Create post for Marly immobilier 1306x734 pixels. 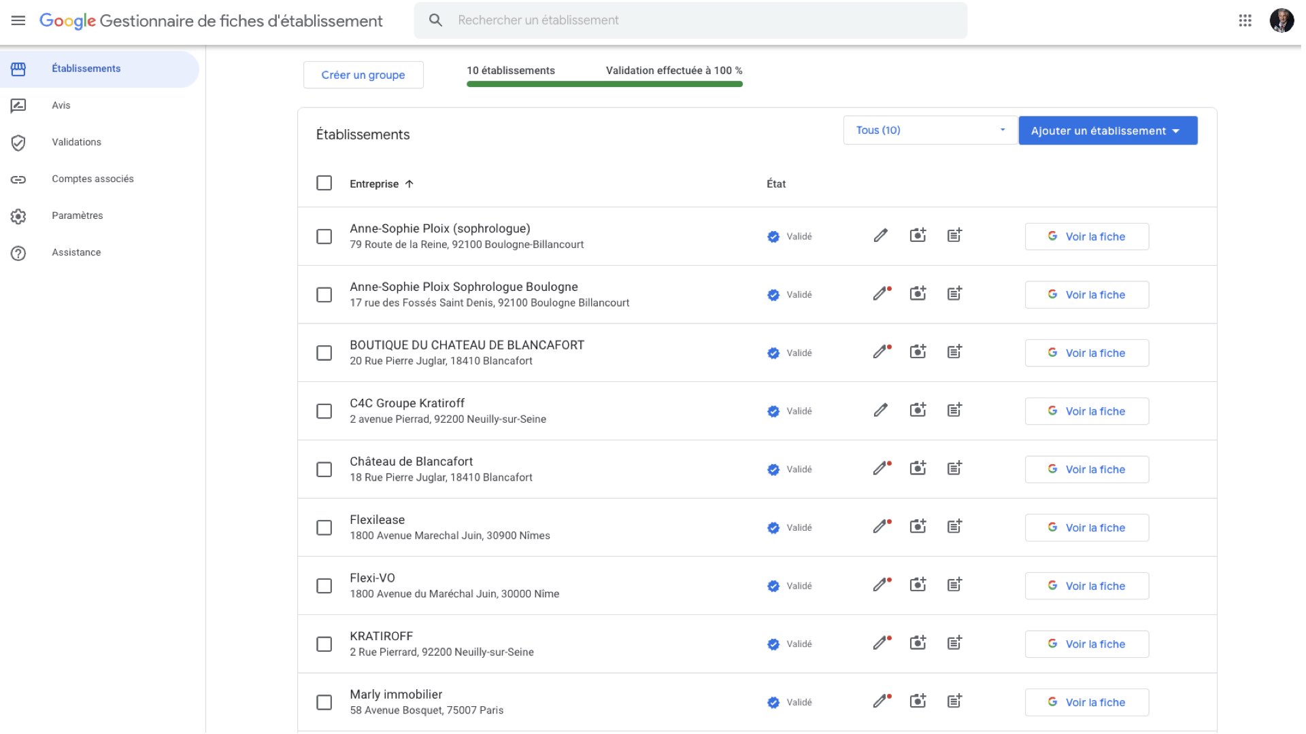click(955, 701)
